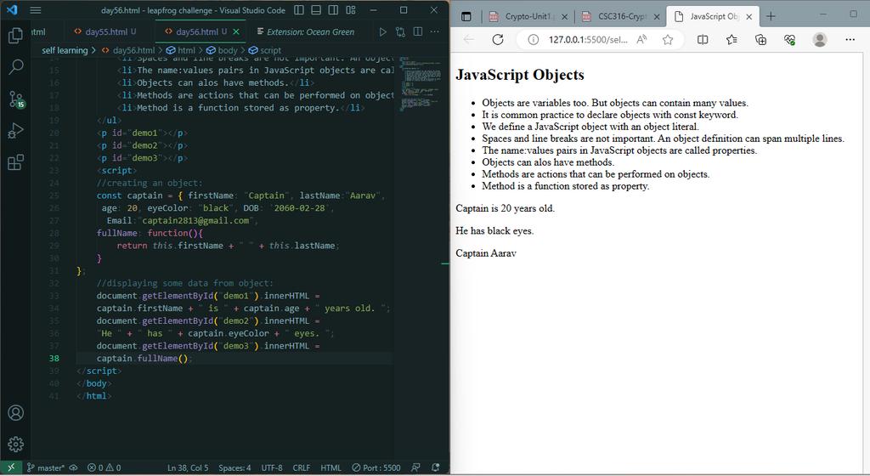Open Problems via errors and warnings count
The image size is (870, 476).
(104, 467)
